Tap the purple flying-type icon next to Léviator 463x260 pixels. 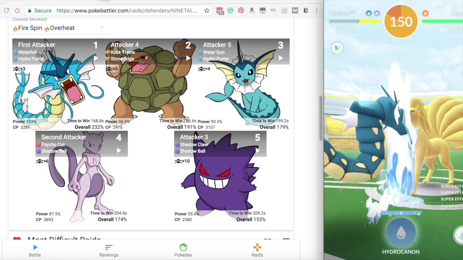[x=377, y=13]
